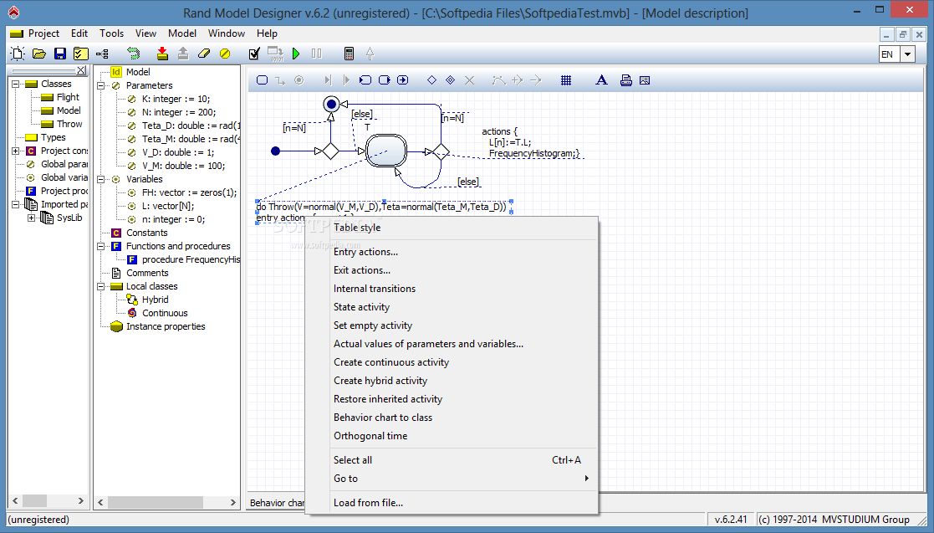Toggle the grid display icon
The height and width of the screenshot is (533, 934).
566,79
